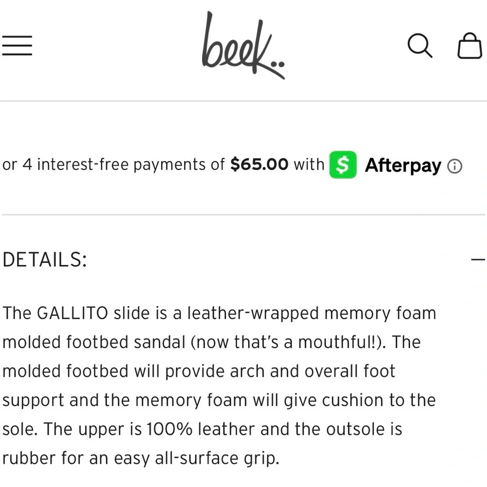Click the "arch and overall foot" text
The height and width of the screenshot is (487, 487).
click(x=315, y=372)
